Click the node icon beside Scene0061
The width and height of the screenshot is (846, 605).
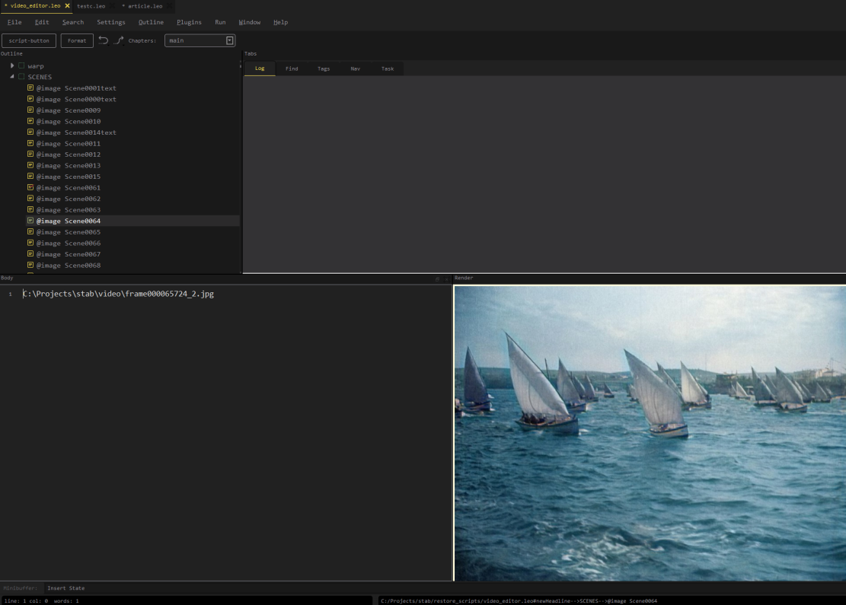pyautogui.click(x=30, y=187)
